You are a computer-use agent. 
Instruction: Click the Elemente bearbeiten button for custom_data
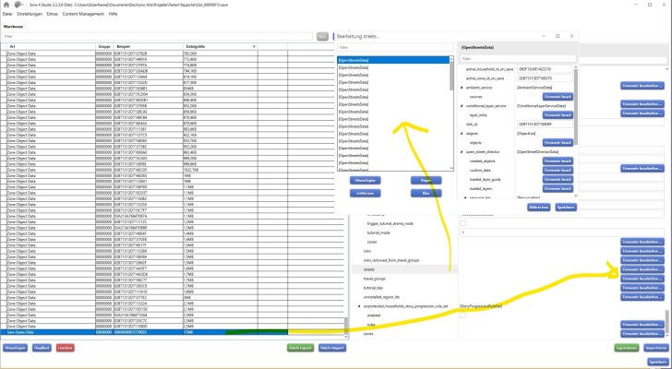pyautogui.click(x=558, y=171)
